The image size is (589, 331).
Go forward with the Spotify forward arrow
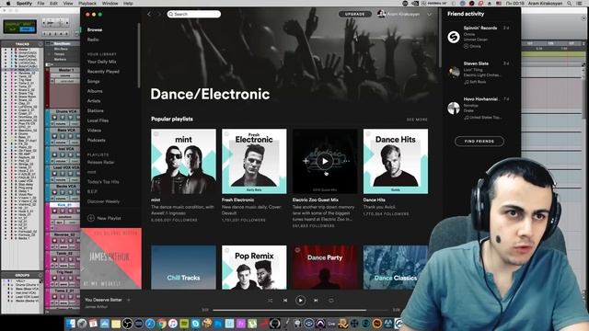tap(158, 15)
